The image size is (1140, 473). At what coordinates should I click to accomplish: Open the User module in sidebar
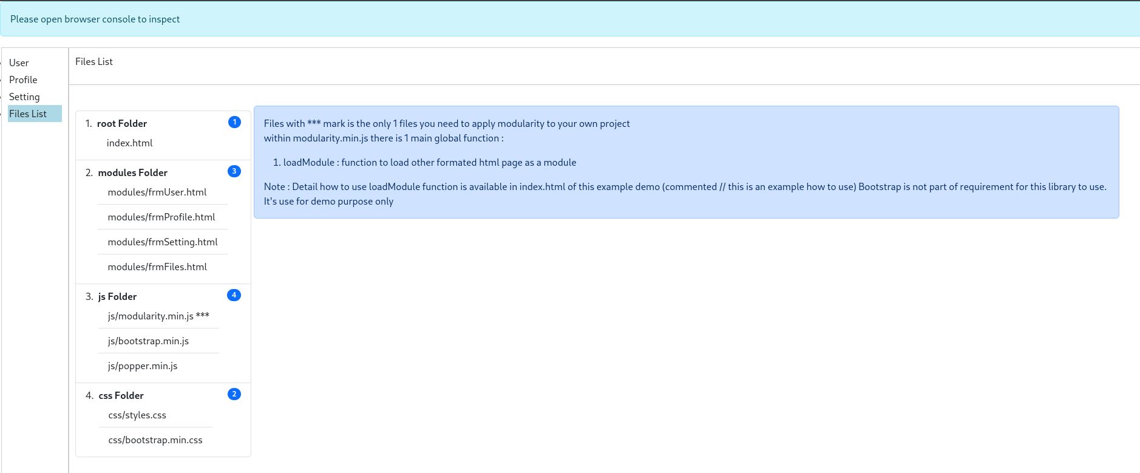click(19, 63)
